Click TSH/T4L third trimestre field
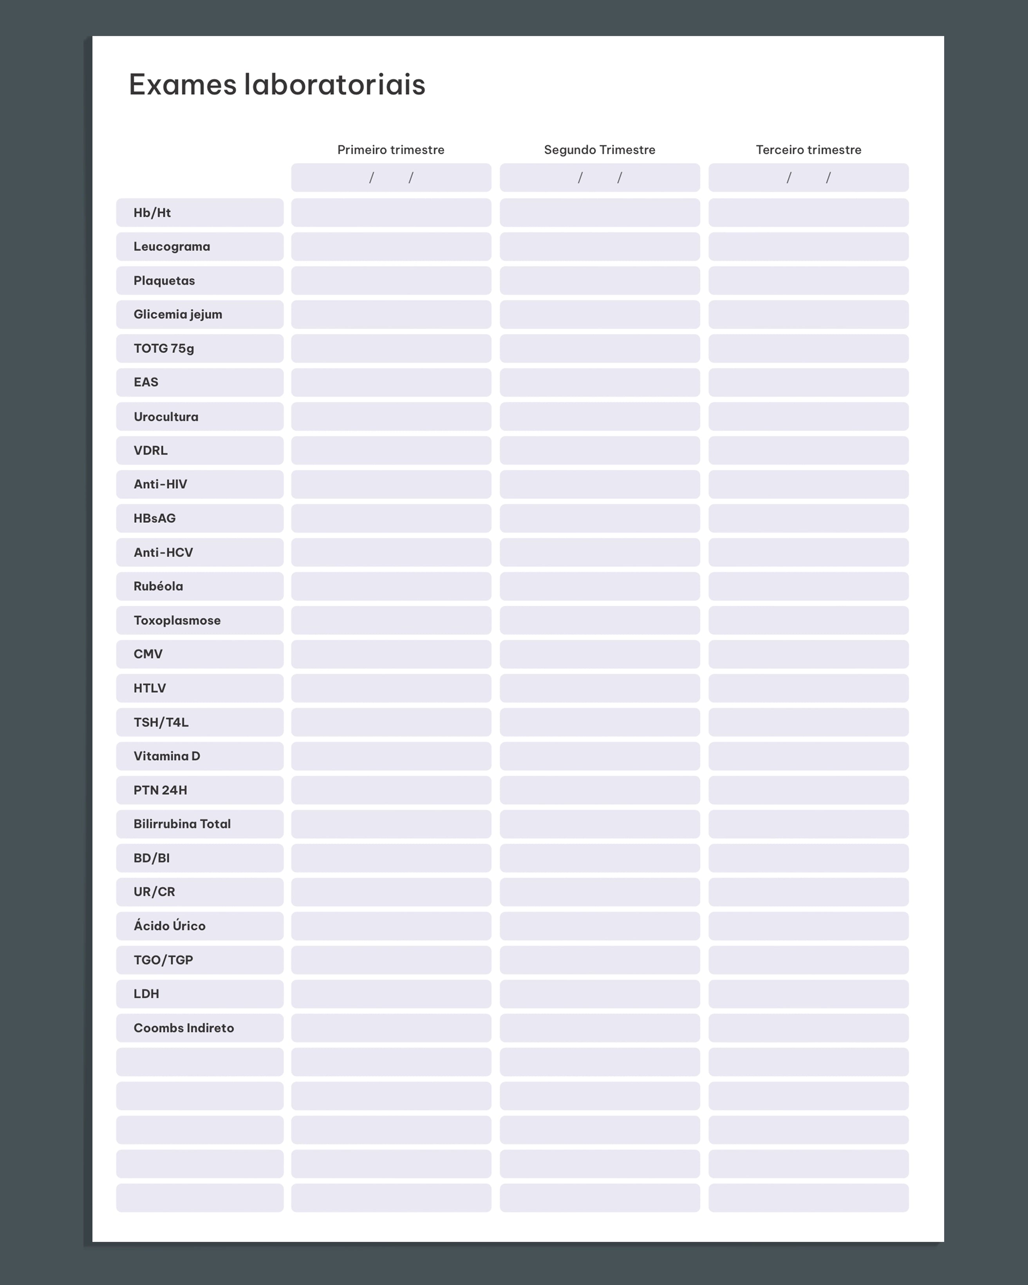Screen dimensions: 1028x1285 point(809,722)
